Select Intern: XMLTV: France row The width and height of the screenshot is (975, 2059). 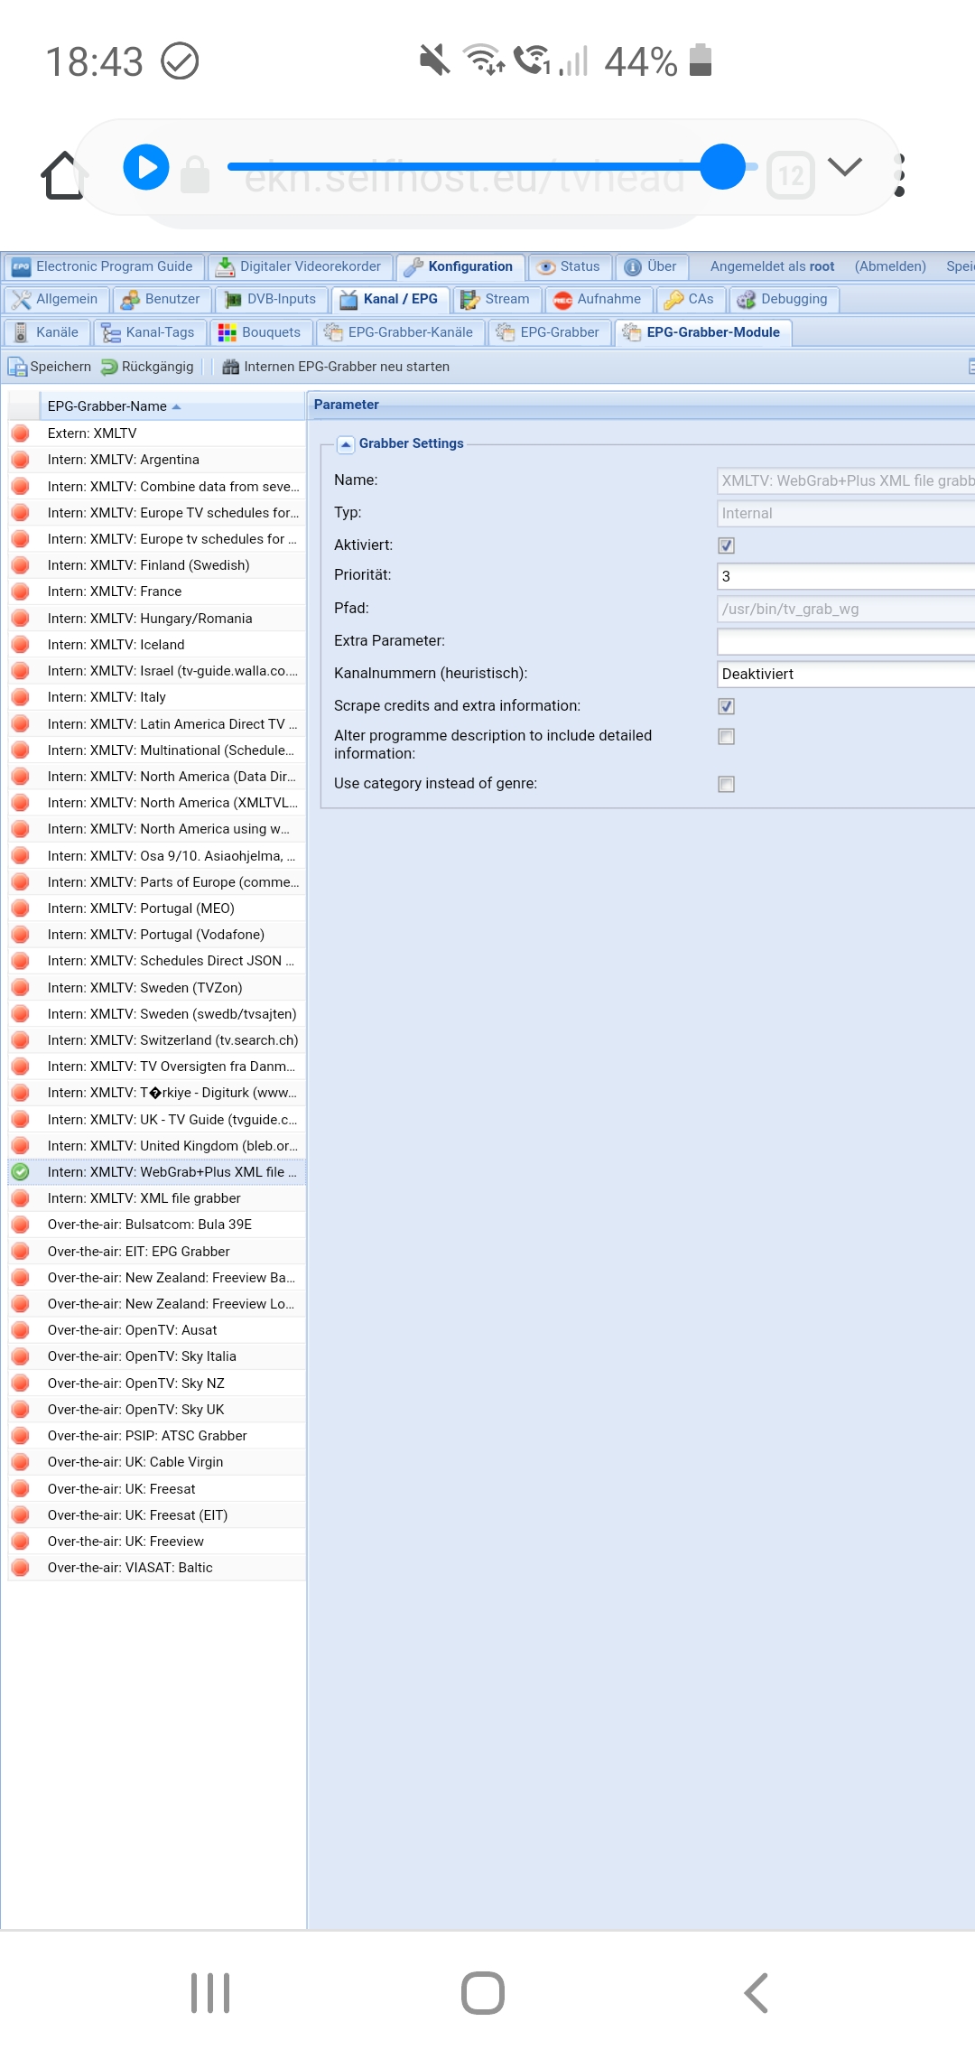coord(156,592)
